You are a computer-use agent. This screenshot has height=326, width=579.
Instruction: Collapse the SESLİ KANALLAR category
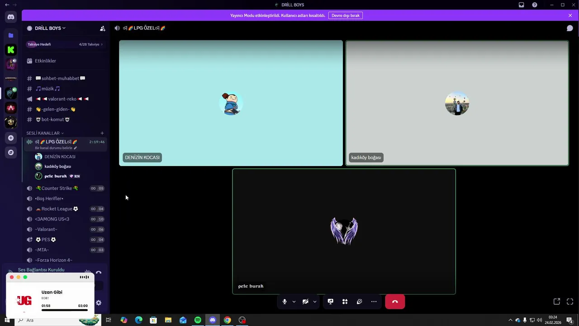click(45, 133)
